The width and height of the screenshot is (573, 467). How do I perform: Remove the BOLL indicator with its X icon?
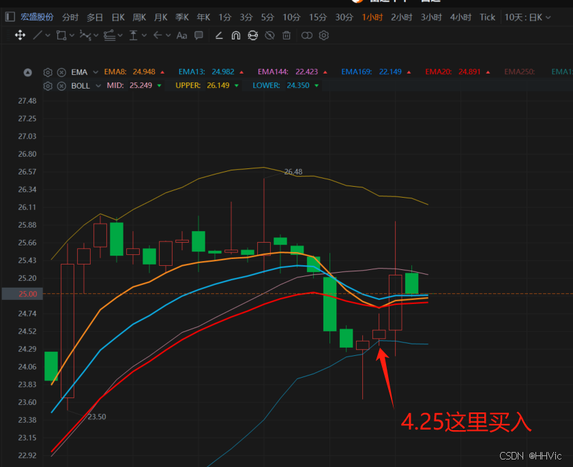click(x=62, y=86)
